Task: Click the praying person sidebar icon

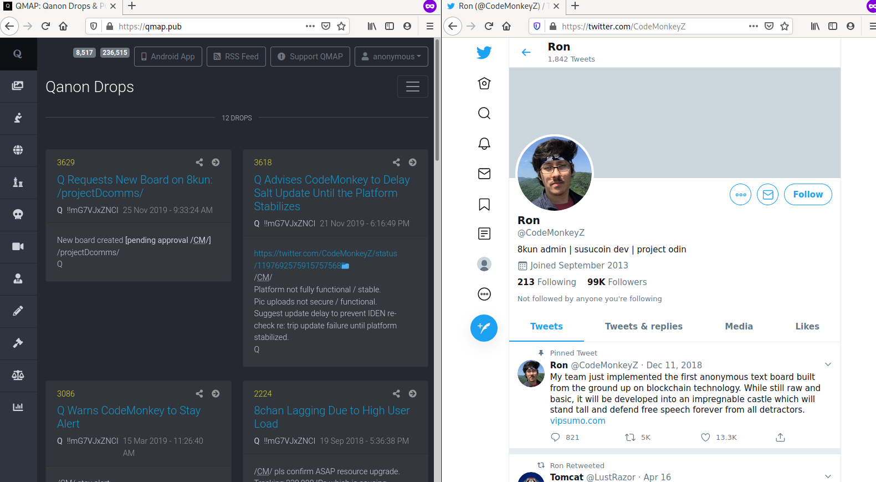Action: [x=18, y=118]
